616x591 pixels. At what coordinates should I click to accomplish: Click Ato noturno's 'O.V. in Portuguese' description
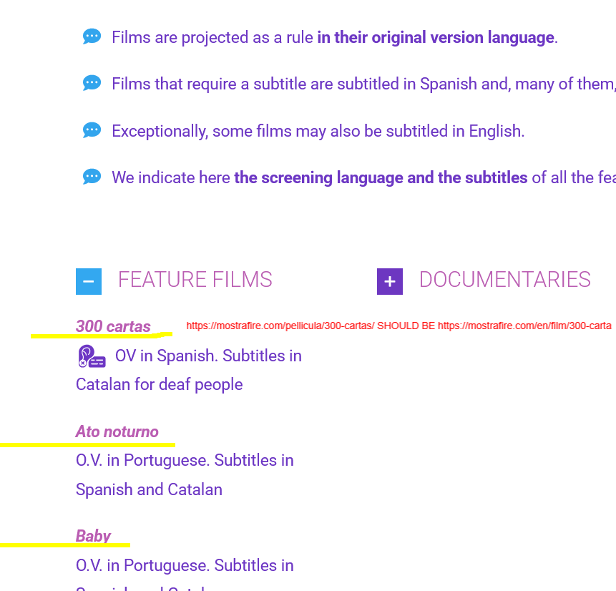point(185,460)
